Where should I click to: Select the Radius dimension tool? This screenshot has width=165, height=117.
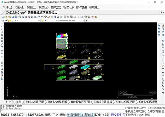click(x=163, y=82)
